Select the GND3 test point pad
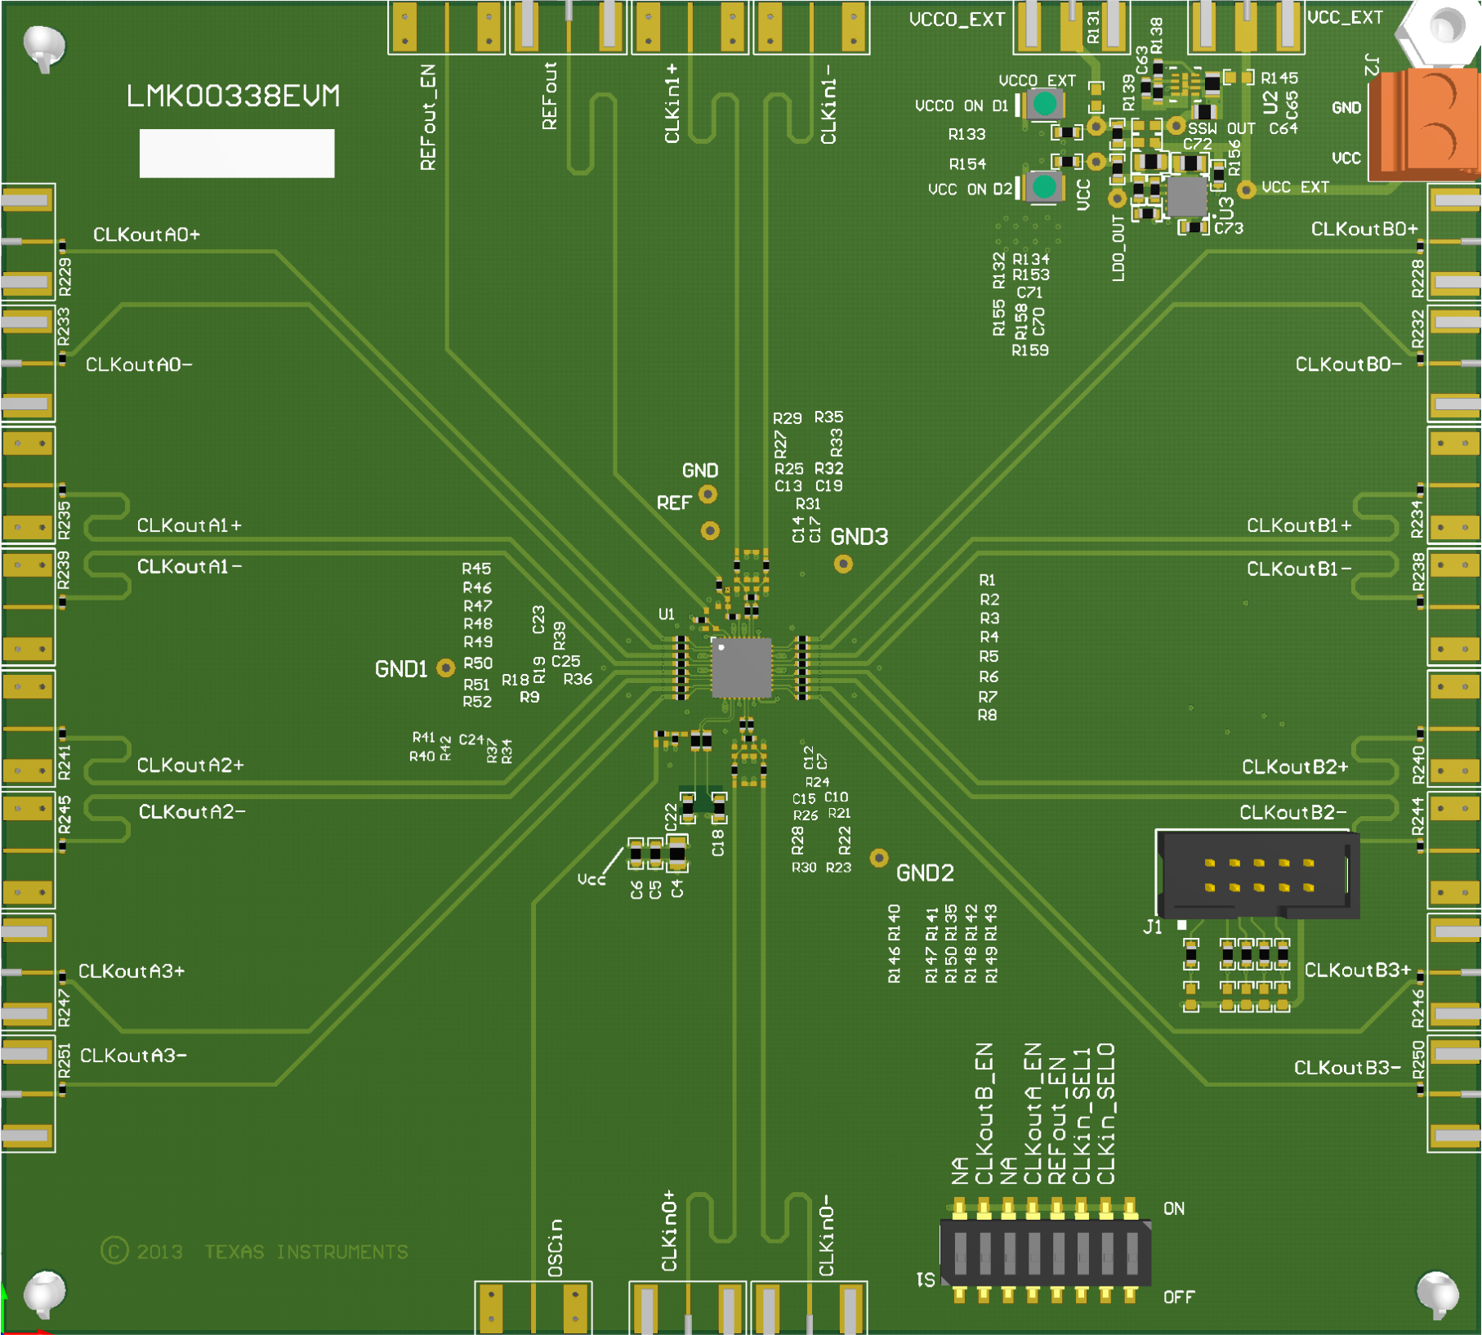Viewport: 1482px width, 1335px height. [843, 564]
